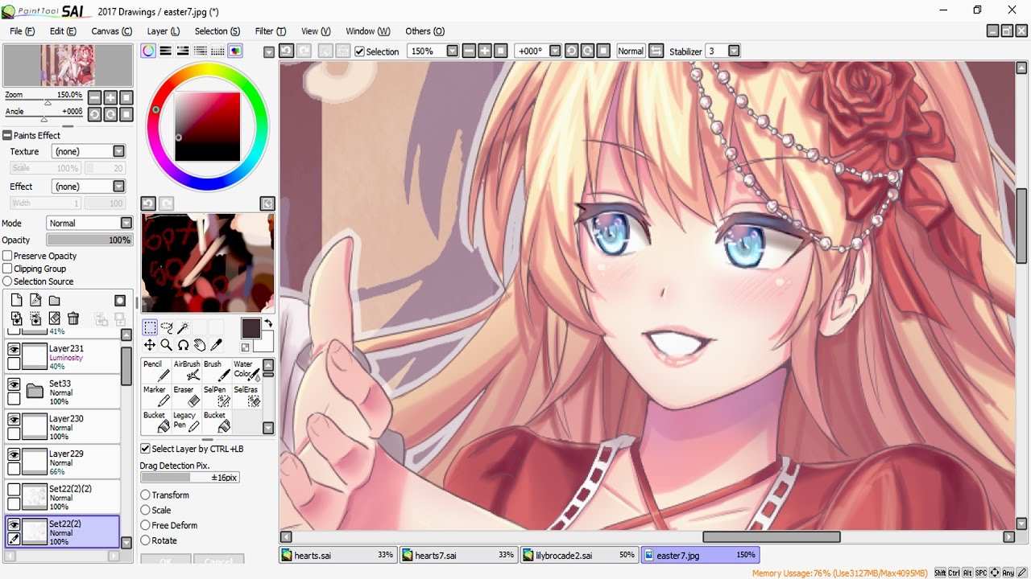Select the Marker tool

156,396
